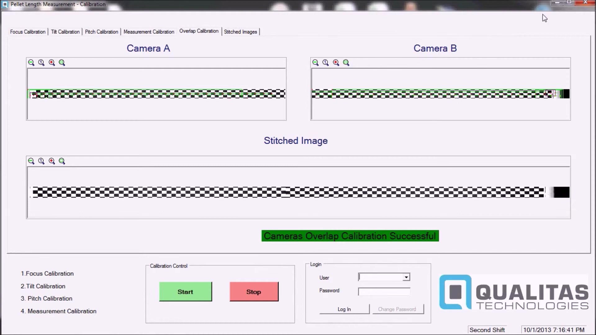Fit the Camera A image to window
This screenshot has width=596, height=335.
62,63
